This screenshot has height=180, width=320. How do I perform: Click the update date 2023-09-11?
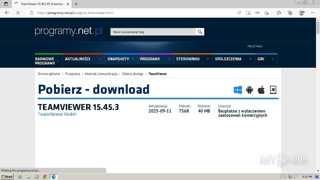coord(160,111)
